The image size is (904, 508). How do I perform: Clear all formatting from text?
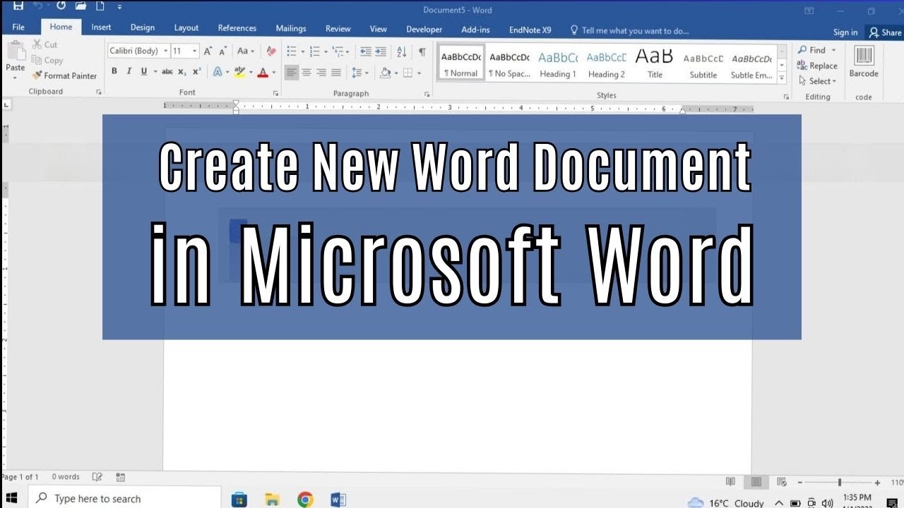pos(271,51)
